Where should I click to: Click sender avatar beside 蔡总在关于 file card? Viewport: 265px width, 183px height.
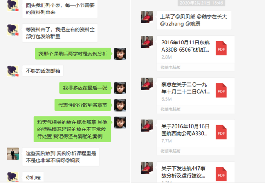[x=147, y=84]
